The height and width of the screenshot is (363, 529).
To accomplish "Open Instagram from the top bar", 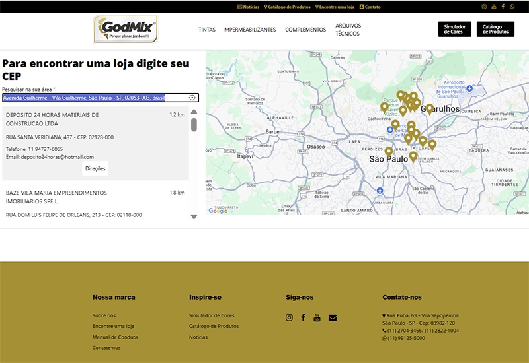I will 484,7.
